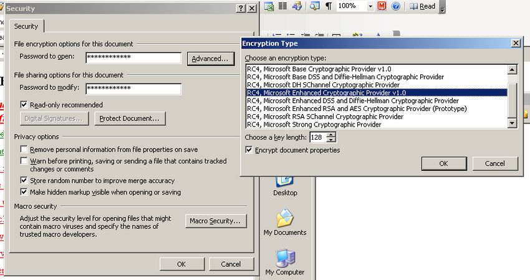530x280 pixels.
Task: Select RC4, Microsoft Base Cryptographic Provider v1.0
Action: click(x=377, y=69)
